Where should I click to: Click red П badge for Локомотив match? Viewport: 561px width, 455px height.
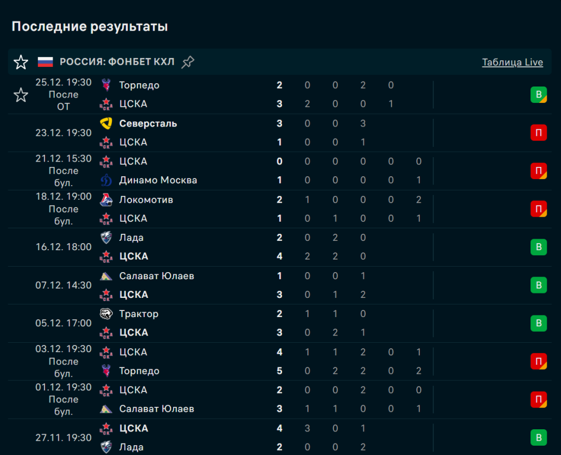tap(539, 209)
